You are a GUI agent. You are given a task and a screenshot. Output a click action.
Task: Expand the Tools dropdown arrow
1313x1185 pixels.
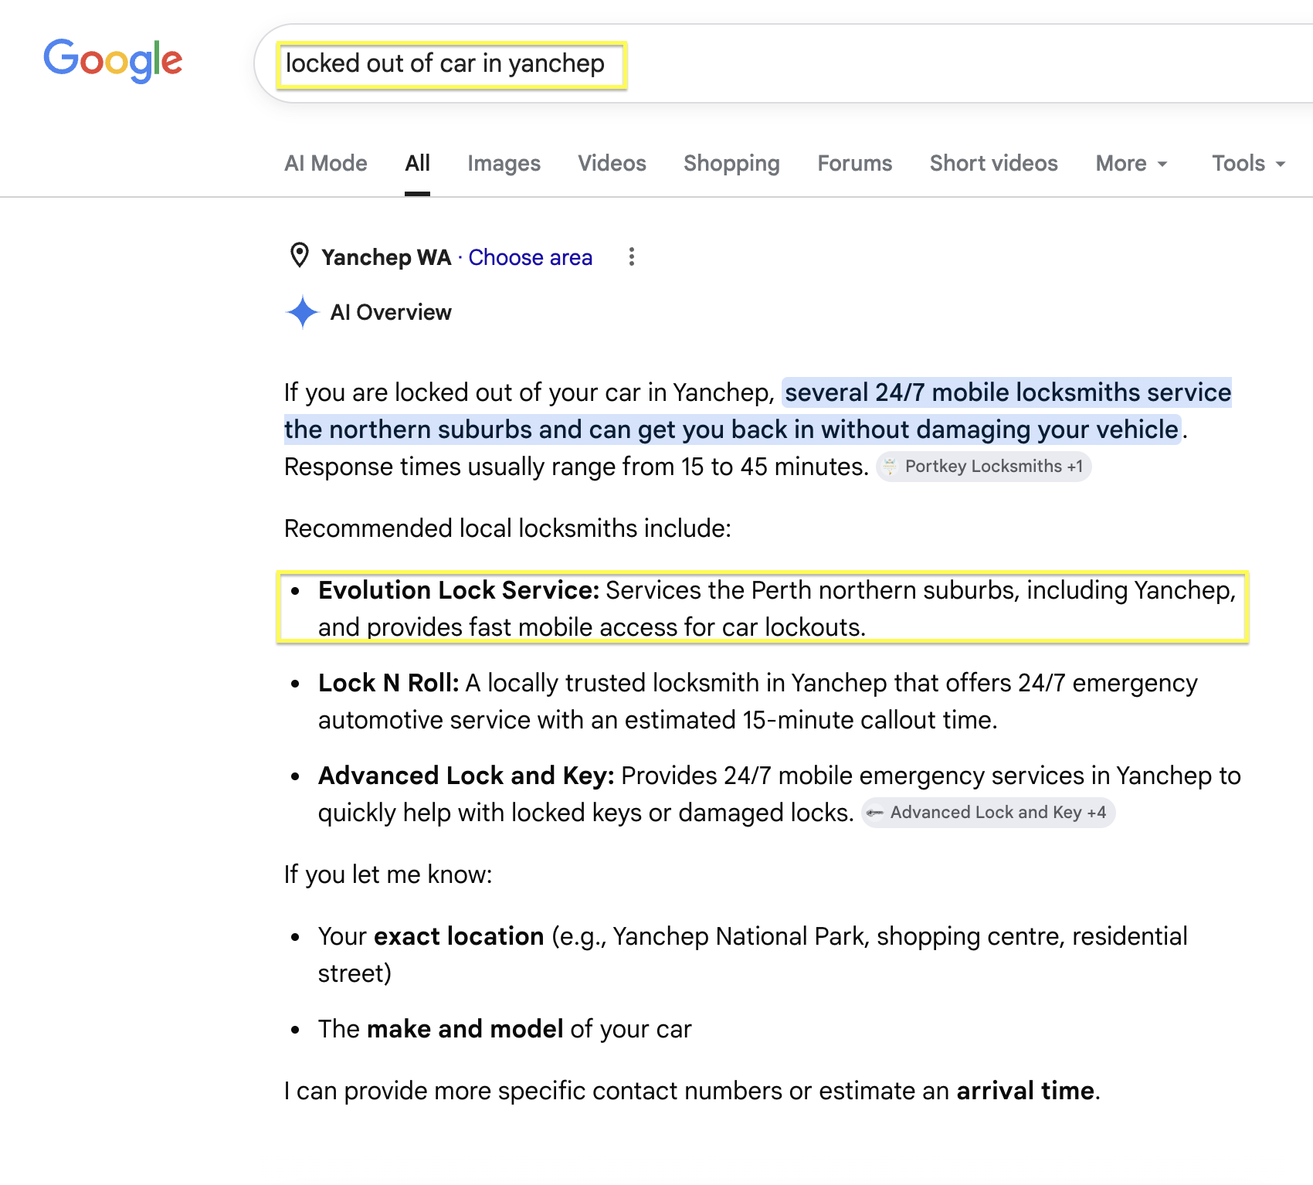pos(1281,164)
